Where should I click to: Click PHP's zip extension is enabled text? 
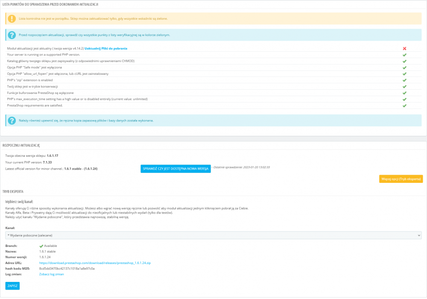pos(30,80)
